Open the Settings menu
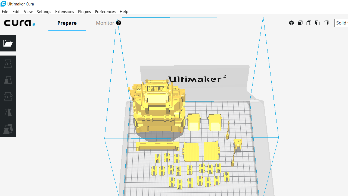Image resolution: width=348 pixels, height=196 pixels. tap(44, 11)
